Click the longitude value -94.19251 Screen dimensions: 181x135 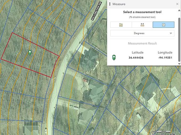[165, 57]
